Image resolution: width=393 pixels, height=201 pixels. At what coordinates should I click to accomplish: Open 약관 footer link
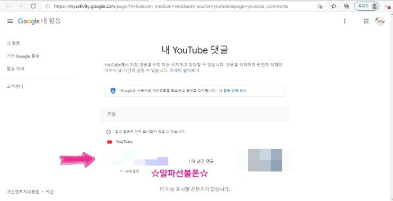50,191
